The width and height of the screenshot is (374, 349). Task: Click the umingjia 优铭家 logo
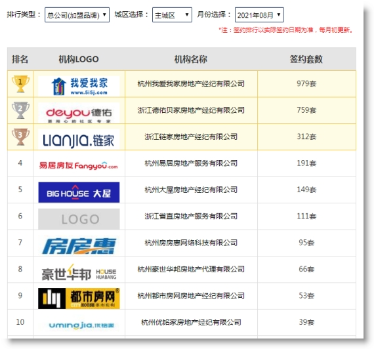[x=81, y=325]
